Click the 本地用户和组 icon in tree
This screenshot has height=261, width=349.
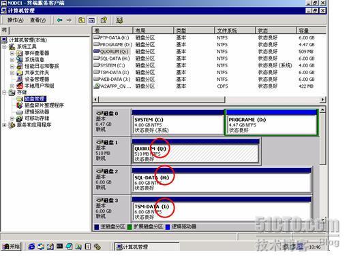[20, 86]
